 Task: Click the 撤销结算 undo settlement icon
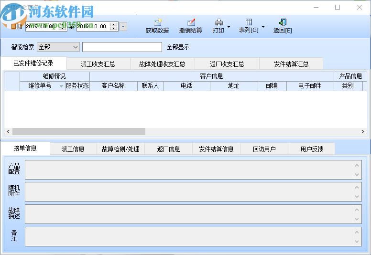pos(191,22)
